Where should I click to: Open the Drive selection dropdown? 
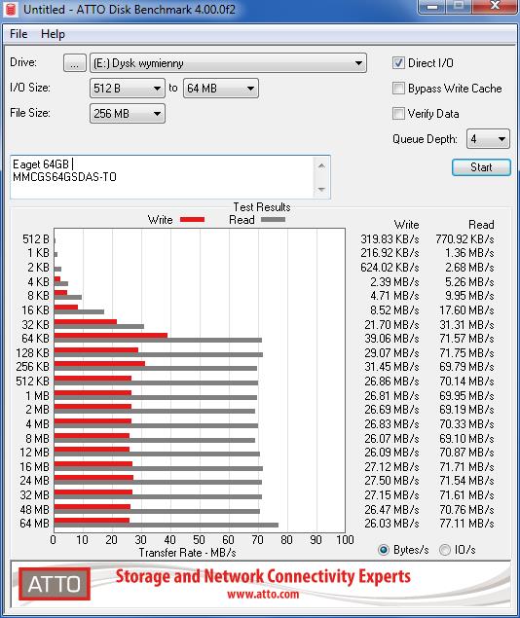228,63
